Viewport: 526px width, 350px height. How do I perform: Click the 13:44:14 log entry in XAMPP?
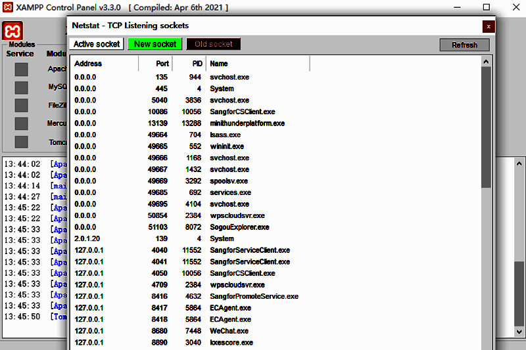coord(35,186)
